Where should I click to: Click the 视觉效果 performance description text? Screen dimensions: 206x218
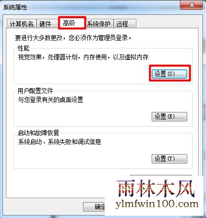(83, 57)
